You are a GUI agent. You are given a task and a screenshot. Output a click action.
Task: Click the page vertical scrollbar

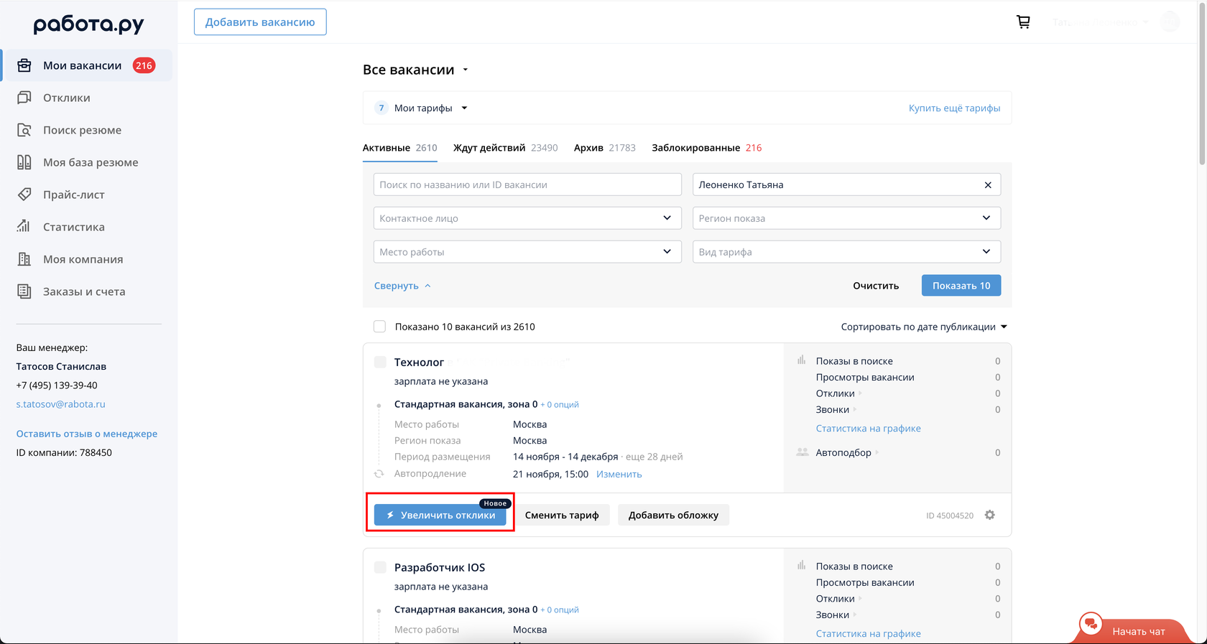(x=1202, y=86)
